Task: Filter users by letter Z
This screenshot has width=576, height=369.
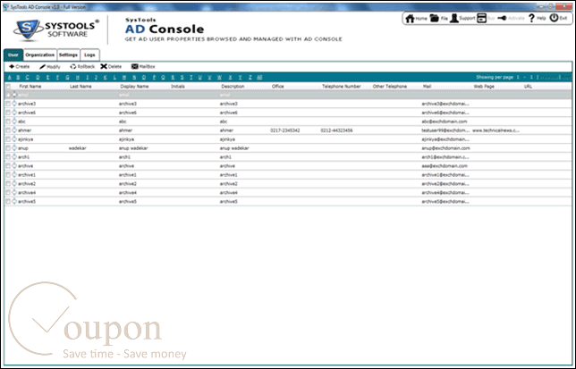Action: point(250,77)
